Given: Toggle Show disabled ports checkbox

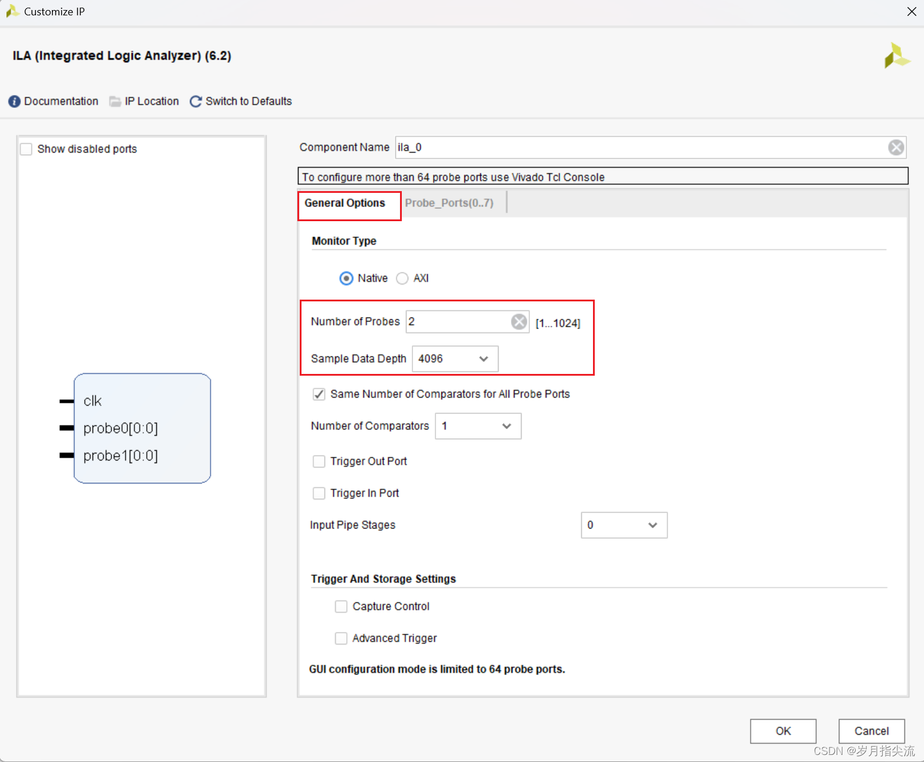Looking at the screenshot, I should click(x=26, y=149).
